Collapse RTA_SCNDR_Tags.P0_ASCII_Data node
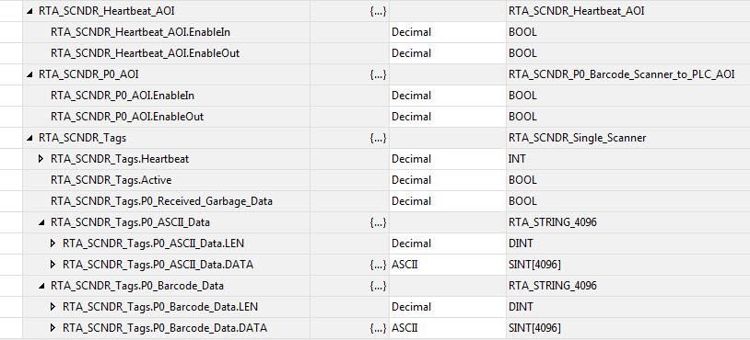 (x=41, y=222)
